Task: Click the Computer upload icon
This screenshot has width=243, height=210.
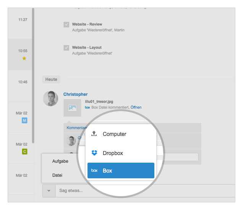Action: point(94,134)
